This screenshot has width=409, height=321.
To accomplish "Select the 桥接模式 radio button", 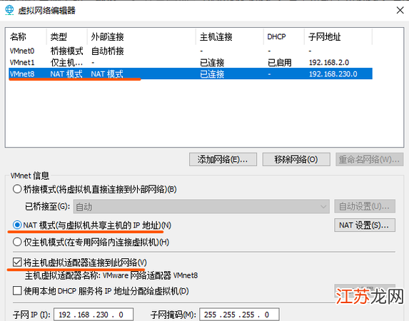I will click(17, 189).
